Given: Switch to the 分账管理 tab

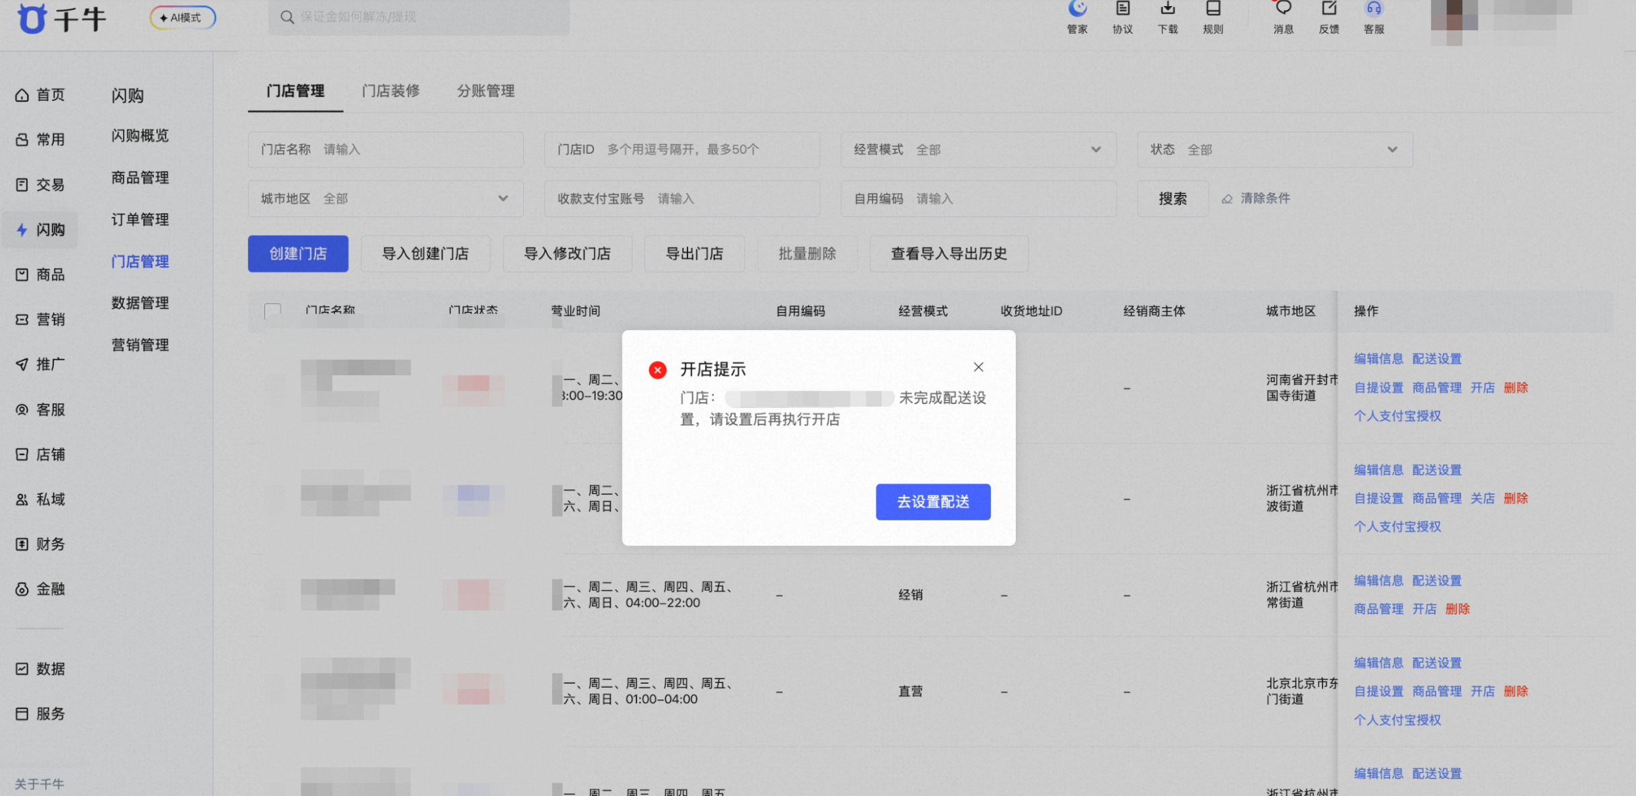Looking at the screenshot, I should (x=486, y=91).
